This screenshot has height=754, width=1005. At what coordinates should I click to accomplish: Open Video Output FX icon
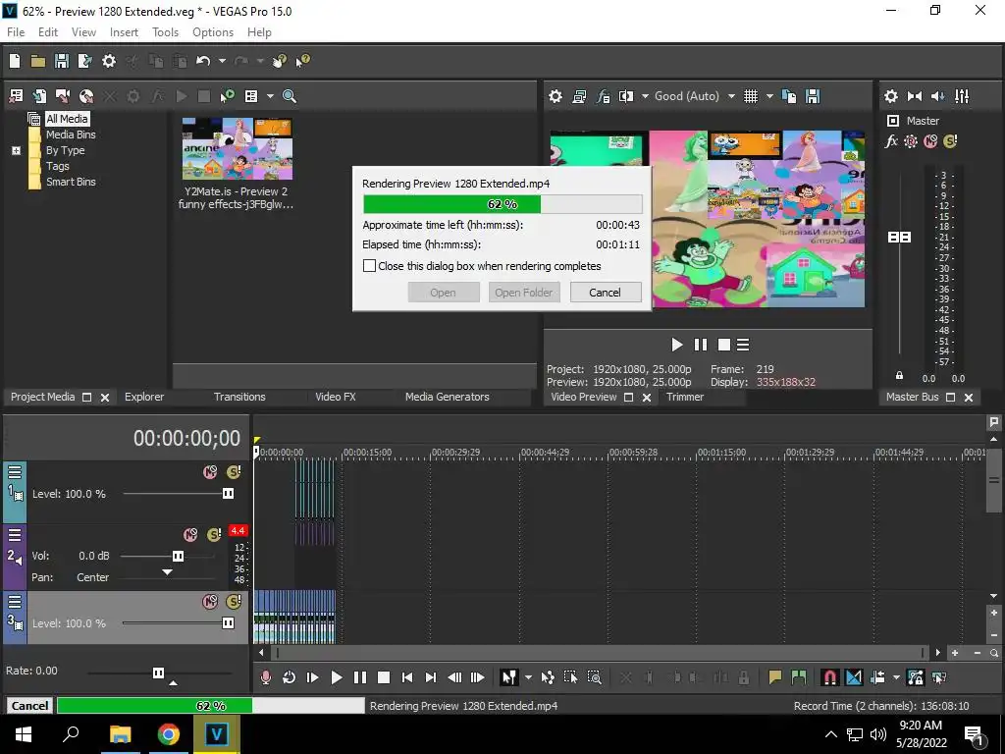click(x=603, y=96)
